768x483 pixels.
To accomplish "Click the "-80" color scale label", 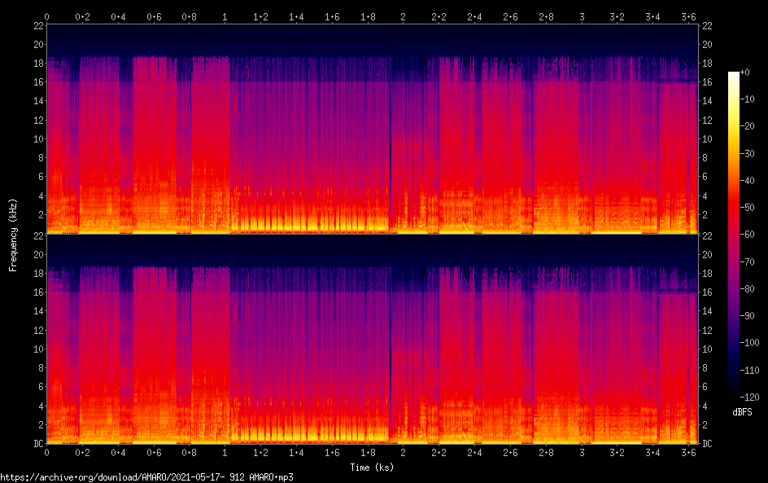I will [x=748, y=289].
